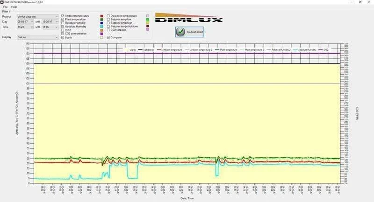Click the DIMLUX app icon in title bar
This screenshot has height=202, width=374.
(x=2, y=2)
